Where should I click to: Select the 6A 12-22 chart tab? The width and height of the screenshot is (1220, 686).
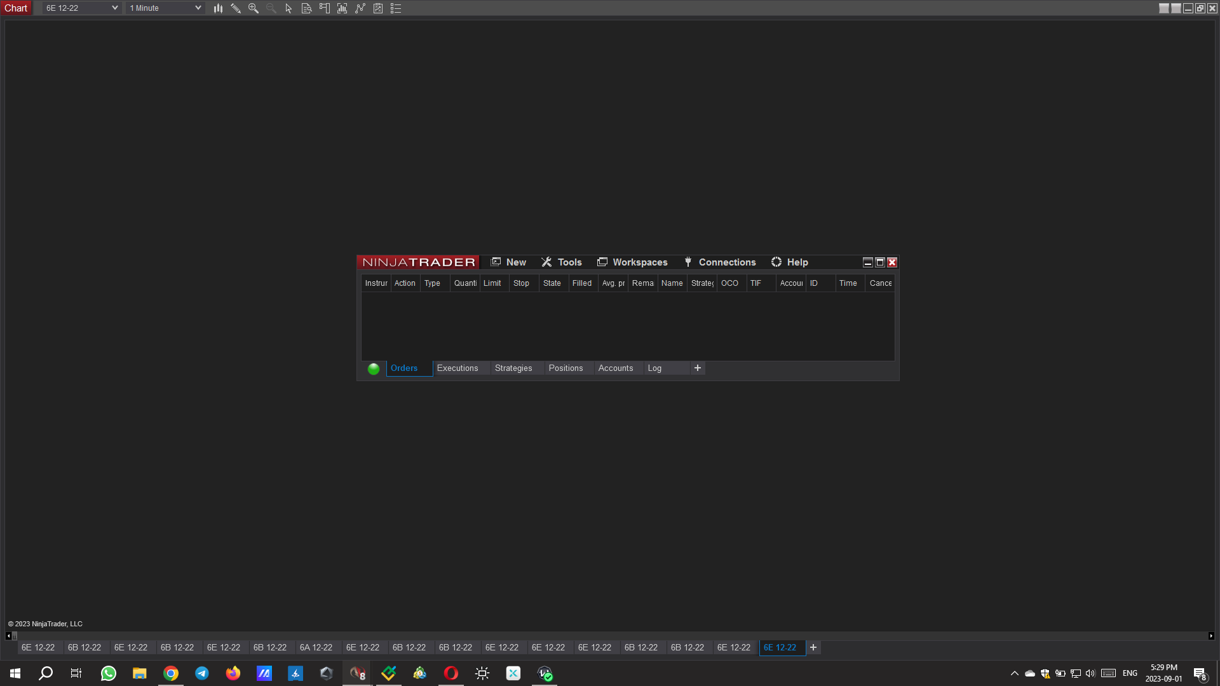tap(316, 647)
